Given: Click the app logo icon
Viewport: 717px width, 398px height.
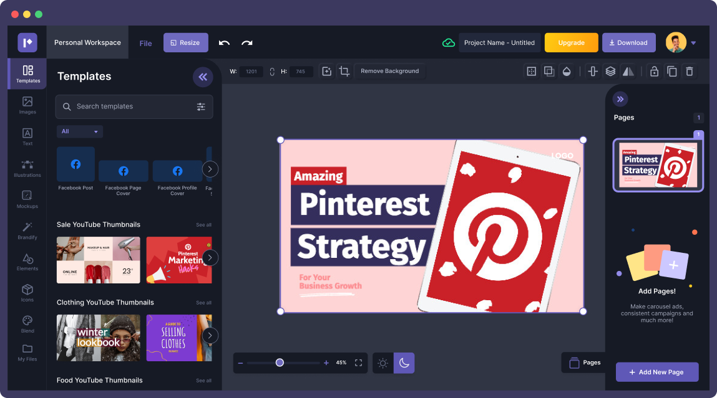Looking at the screenshot, I should (x=27, y=42).
